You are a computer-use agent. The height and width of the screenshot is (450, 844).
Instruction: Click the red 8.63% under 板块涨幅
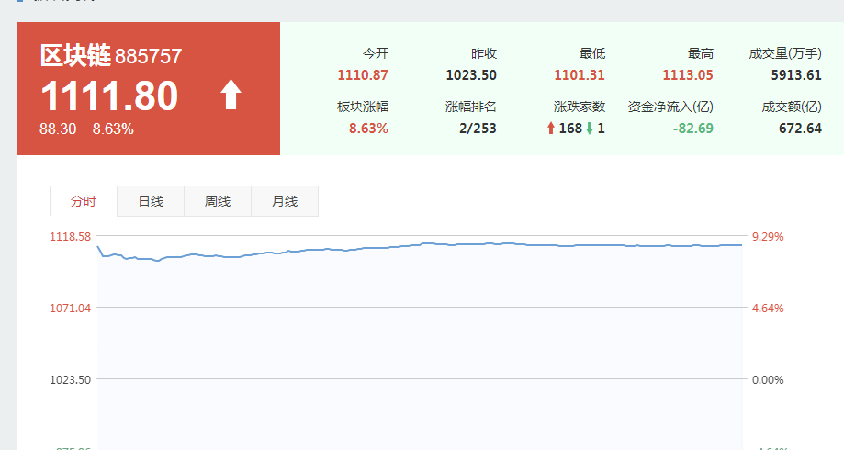click(368, 128)
